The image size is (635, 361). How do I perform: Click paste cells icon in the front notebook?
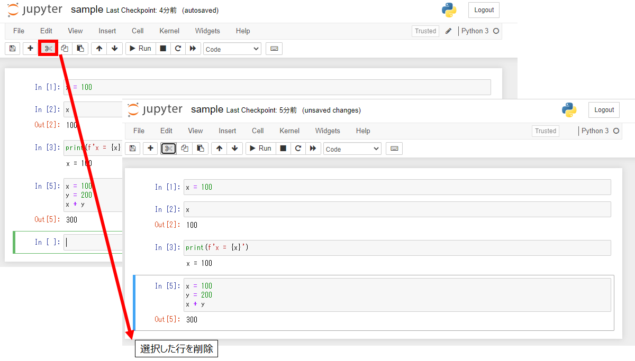[200, 149]
